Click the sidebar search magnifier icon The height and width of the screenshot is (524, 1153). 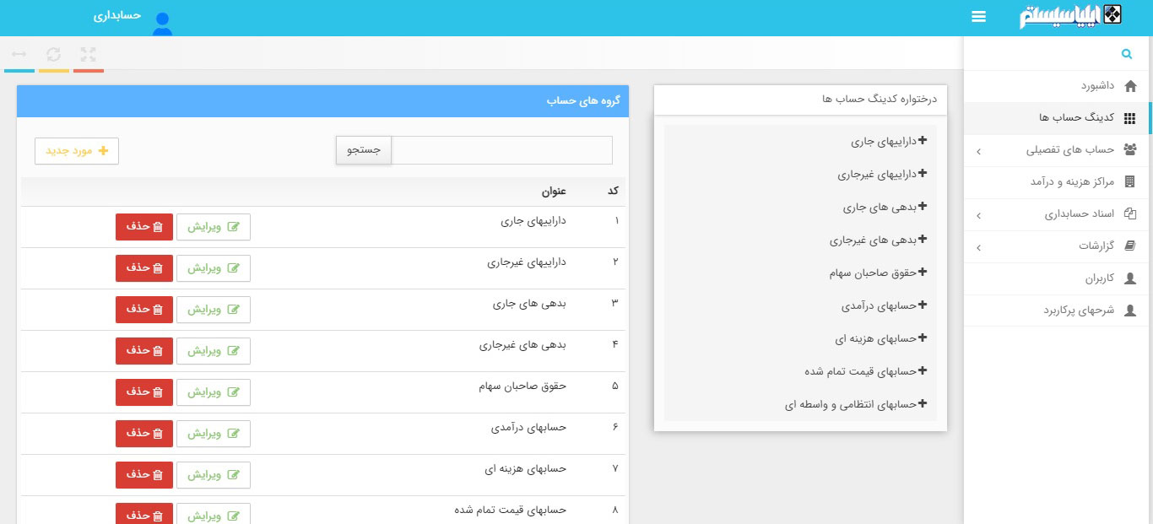click(x=1127, y=53)
